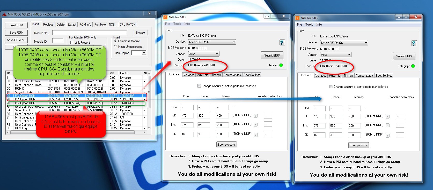Select Insert Uncompressed radio option
Image resolution: width=433 pixels, height=190 pixels.
[x=115, y=47]
